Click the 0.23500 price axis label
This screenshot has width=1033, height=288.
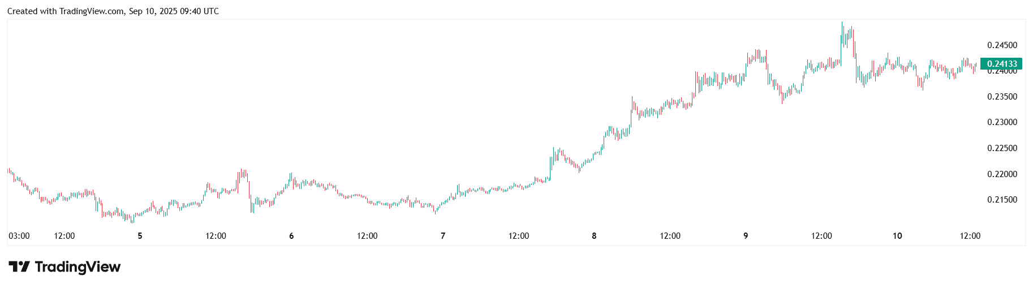pyautogui.click(x=1002, y=97)
